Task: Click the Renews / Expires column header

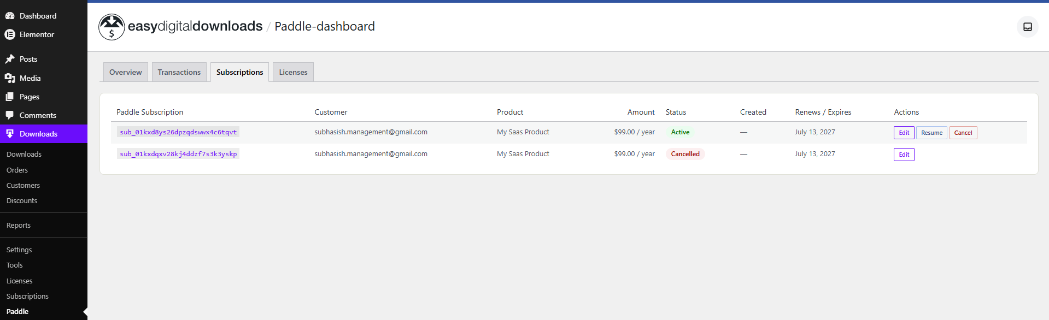Action: [x=823, y=112]
